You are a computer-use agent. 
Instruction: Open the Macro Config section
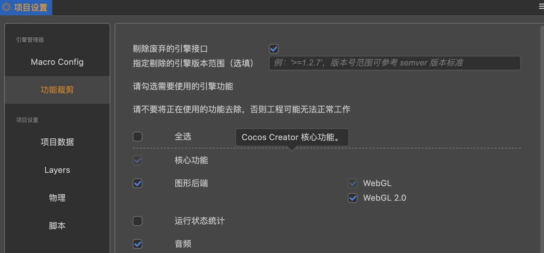pyautogui.click(x=57, y=62)
